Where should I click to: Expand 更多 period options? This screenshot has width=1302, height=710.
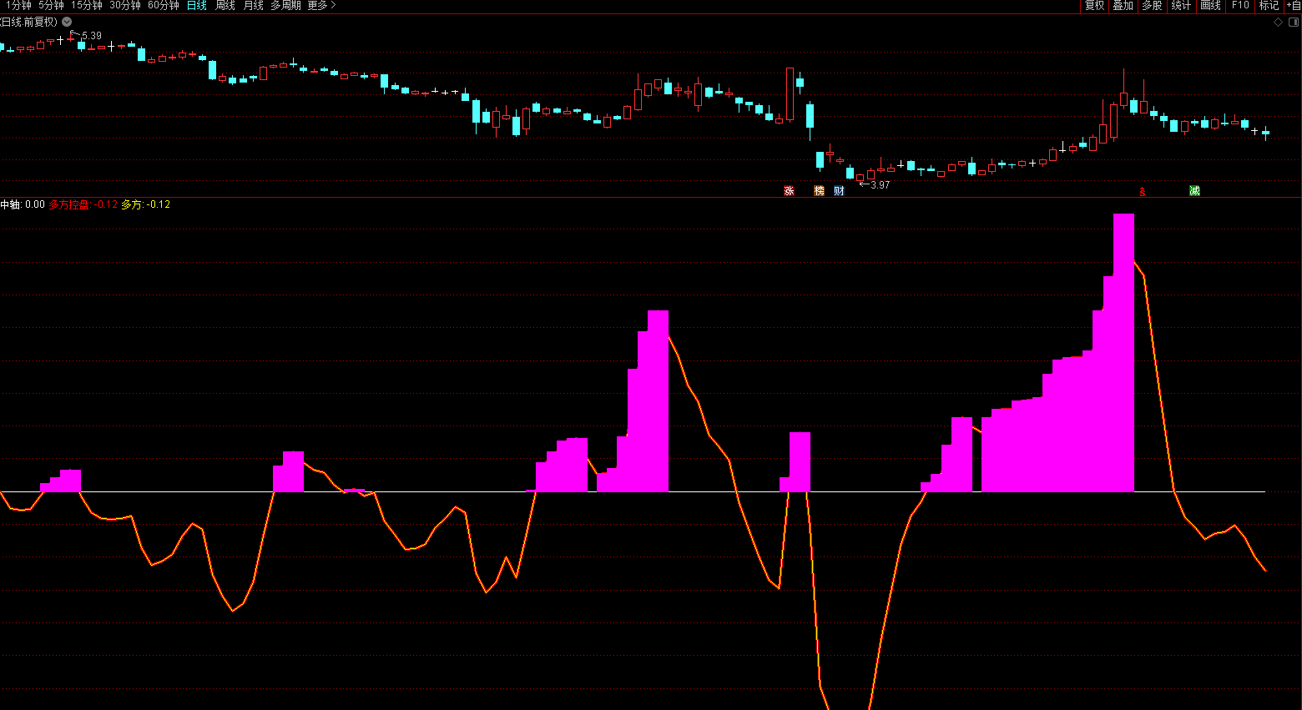click(321, 6)
